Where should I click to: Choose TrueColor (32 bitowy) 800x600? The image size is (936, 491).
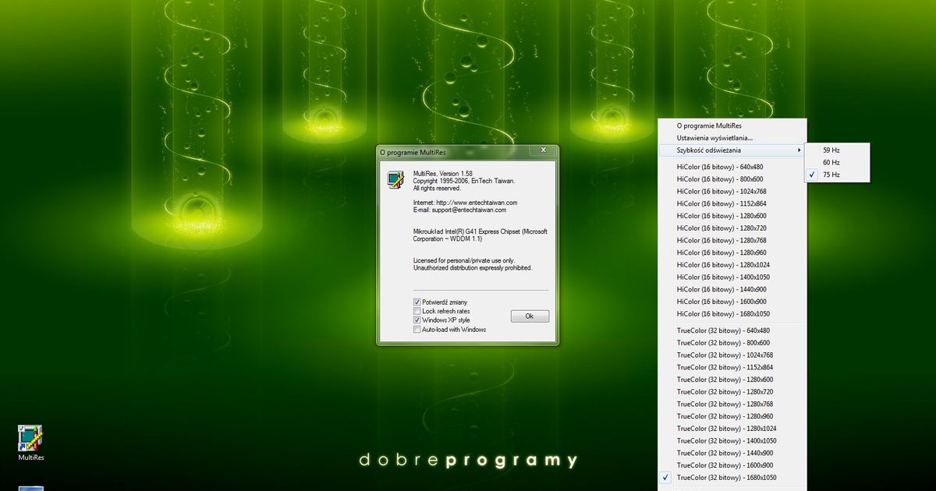[732, 343]
